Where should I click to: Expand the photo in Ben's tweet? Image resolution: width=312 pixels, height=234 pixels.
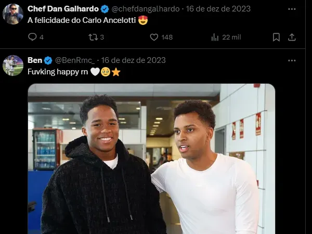[x=151, y=159]
